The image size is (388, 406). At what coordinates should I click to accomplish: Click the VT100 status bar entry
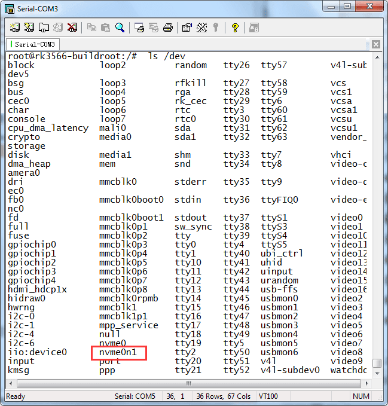point(268,396)
